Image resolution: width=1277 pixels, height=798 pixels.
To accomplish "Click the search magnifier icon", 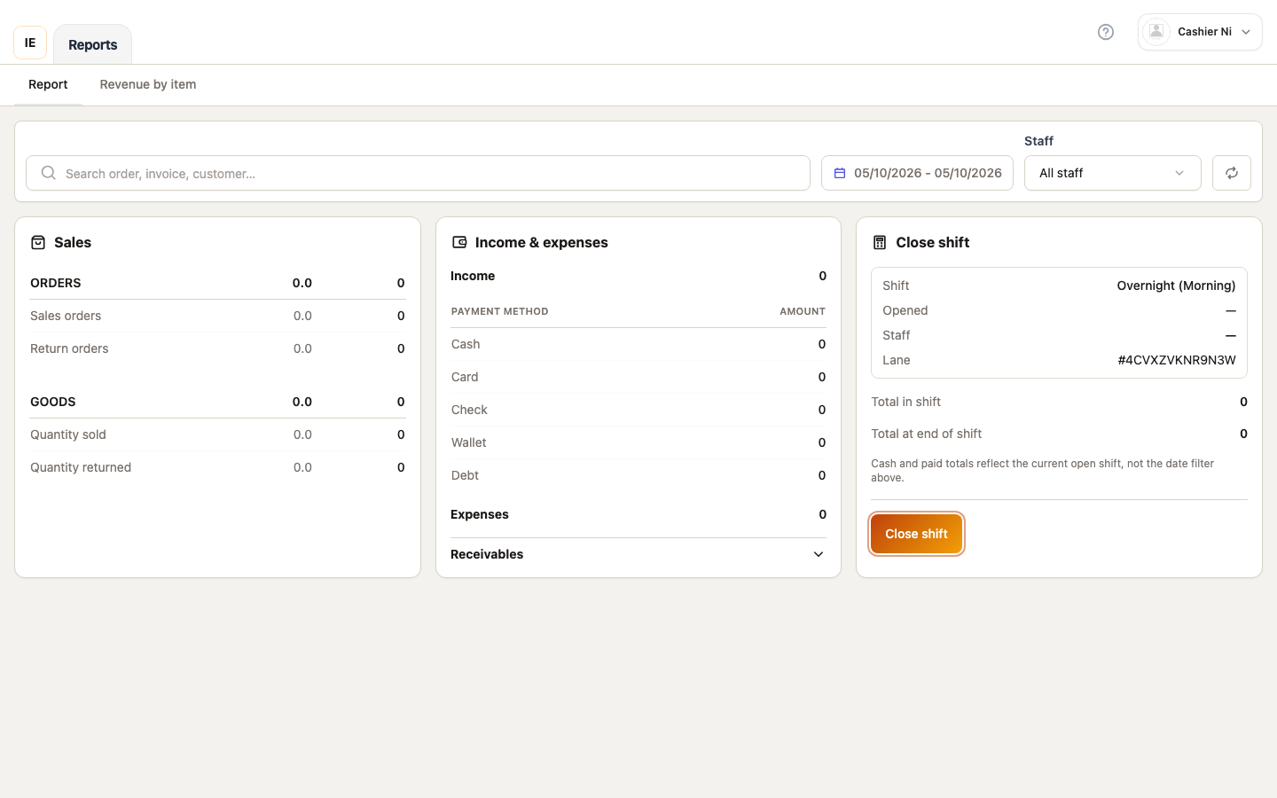I will [49, 173].
